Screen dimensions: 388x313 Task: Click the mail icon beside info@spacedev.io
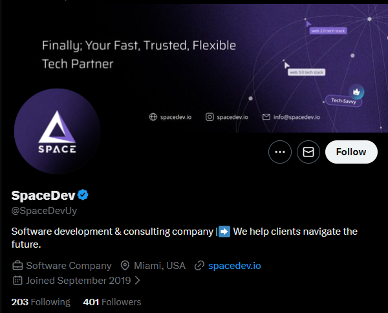tap(266, 116)
